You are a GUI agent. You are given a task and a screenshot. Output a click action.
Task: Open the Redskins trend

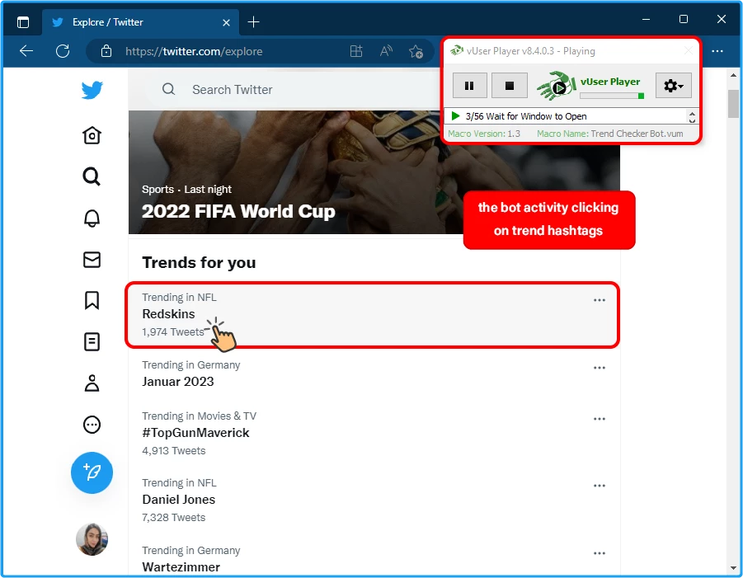373,315
